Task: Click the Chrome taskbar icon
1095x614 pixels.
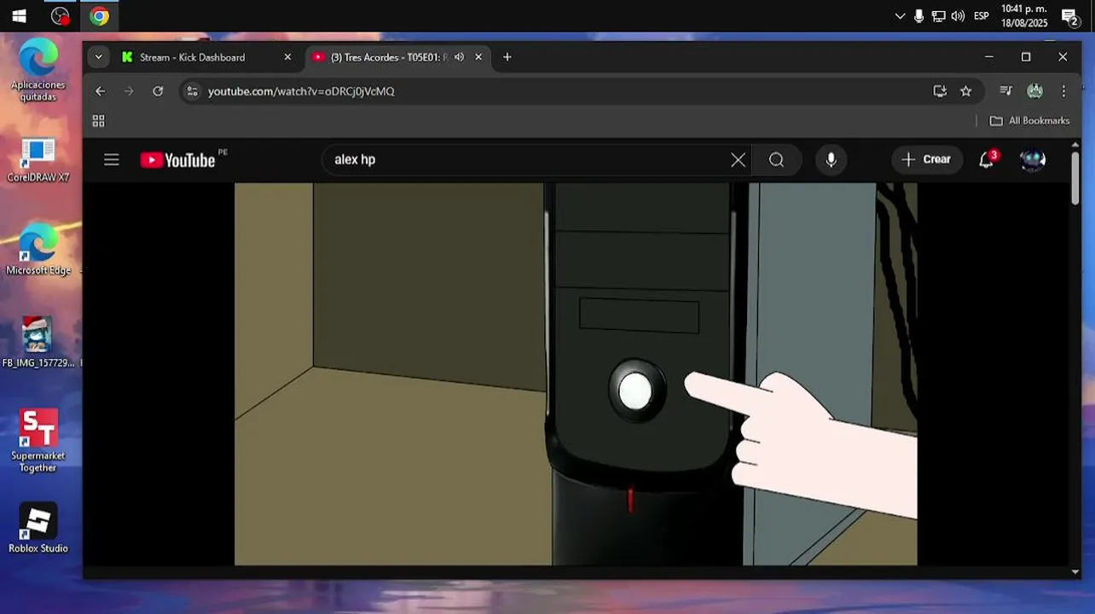Action: click(100, 15)
